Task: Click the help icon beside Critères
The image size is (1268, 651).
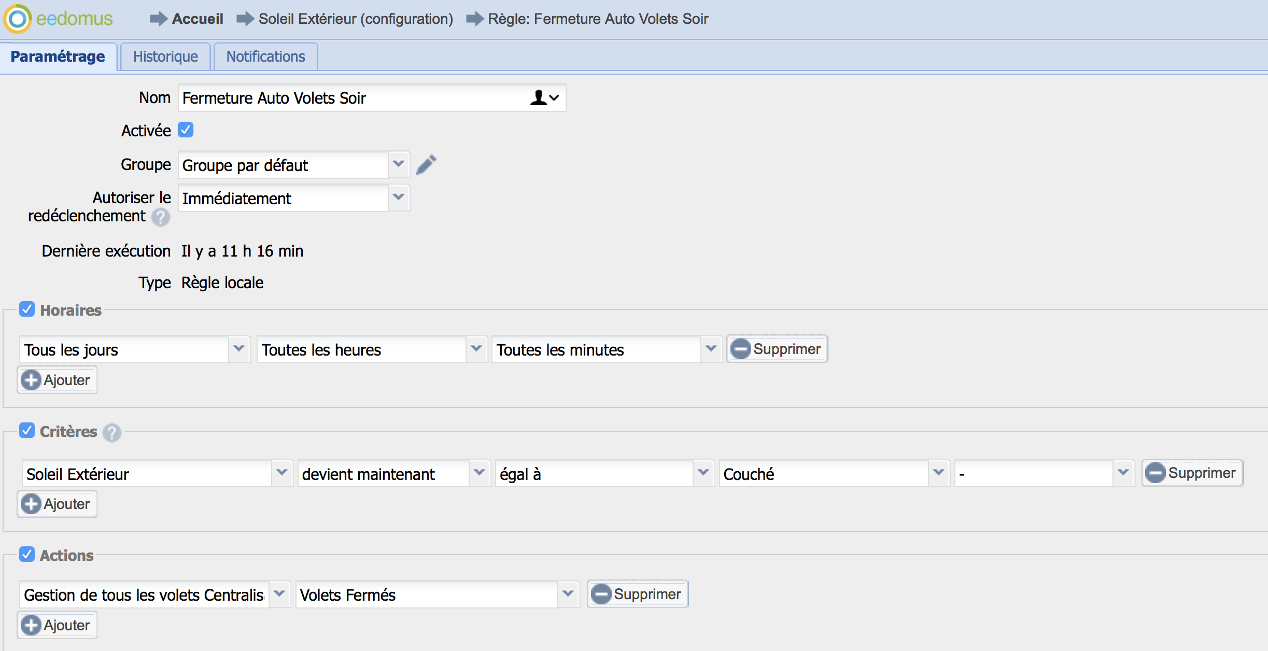Action: click(x=112, y=432)
